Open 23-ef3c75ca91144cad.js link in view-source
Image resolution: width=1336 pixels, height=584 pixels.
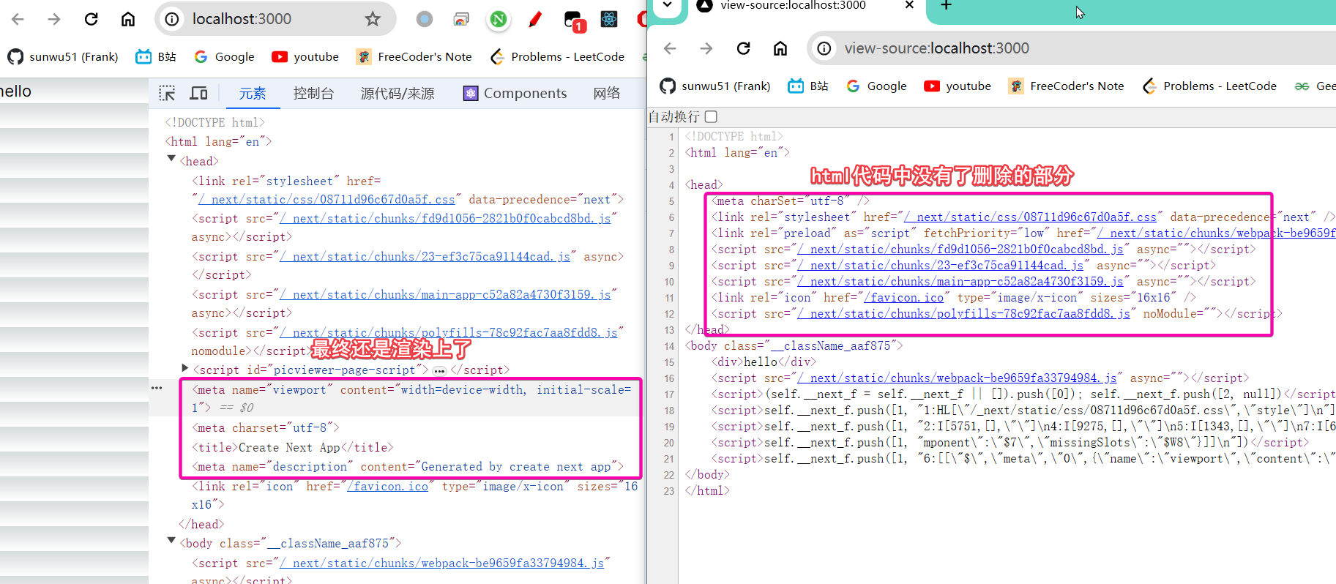[x=940, y=266]
